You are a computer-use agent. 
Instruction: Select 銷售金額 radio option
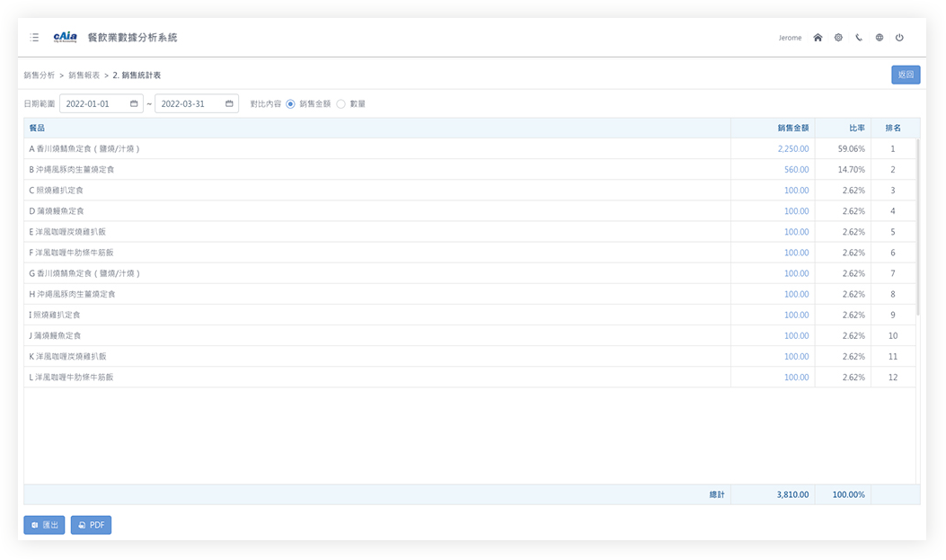coord(290,103)
